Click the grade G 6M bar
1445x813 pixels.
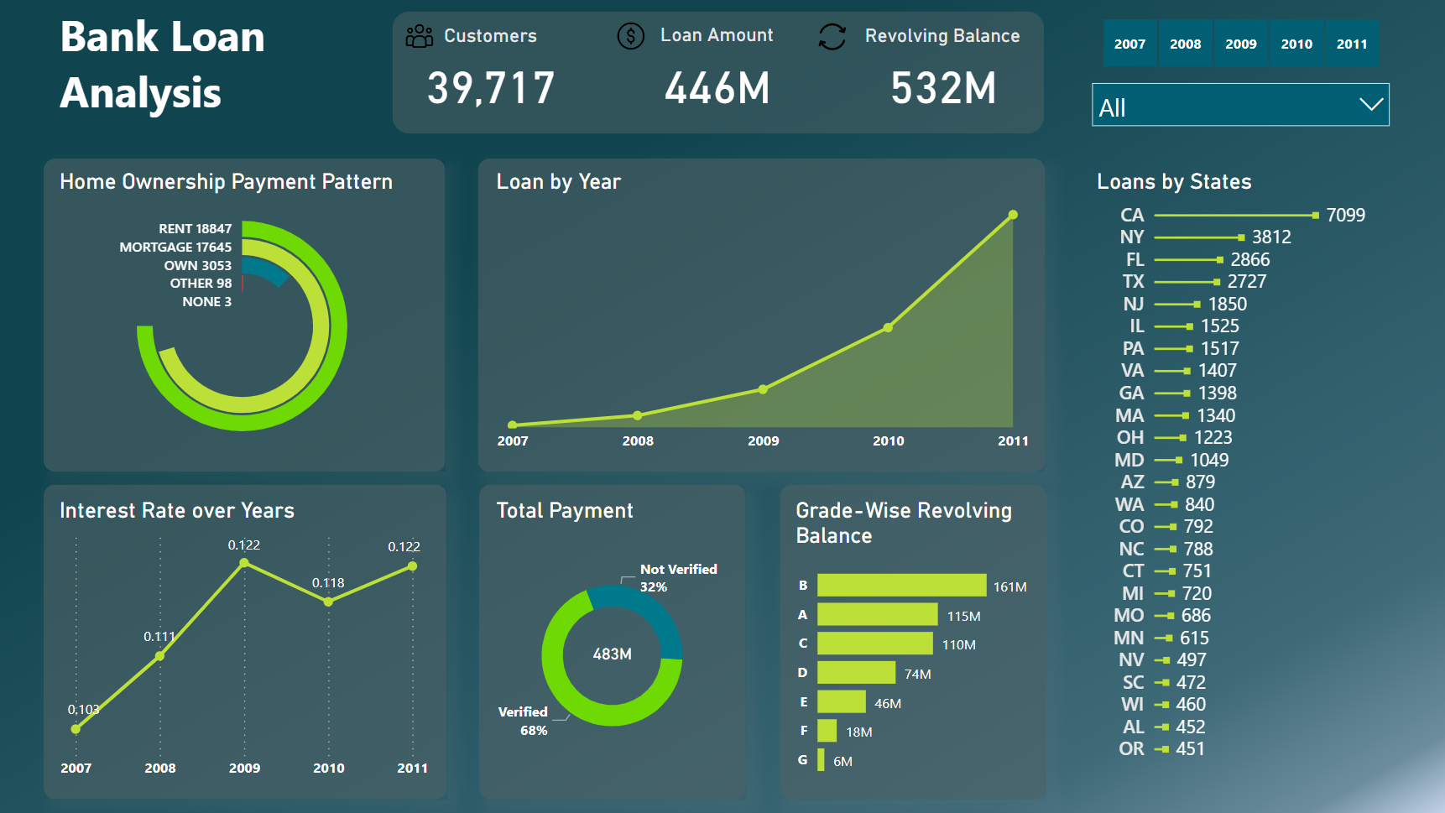tap(822, 760)
